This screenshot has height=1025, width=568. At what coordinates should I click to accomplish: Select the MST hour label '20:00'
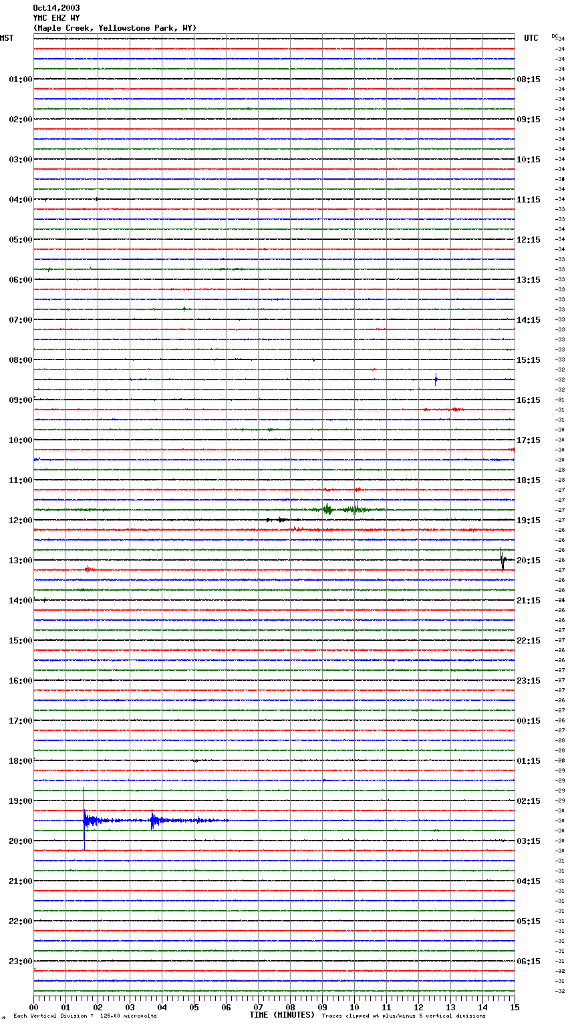pyautogui.click(x=21, y=841)
